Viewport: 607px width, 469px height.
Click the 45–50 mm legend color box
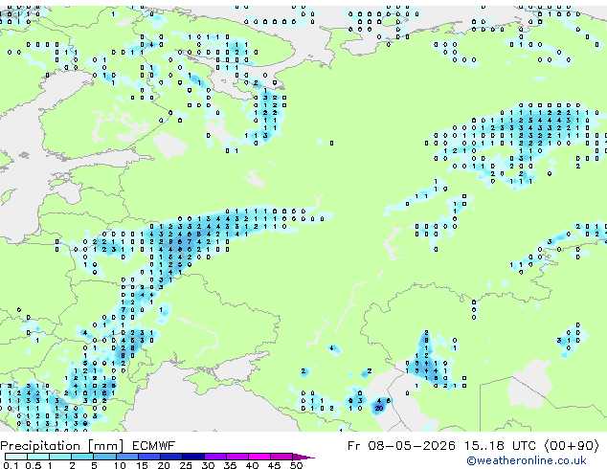pos(281,457)
